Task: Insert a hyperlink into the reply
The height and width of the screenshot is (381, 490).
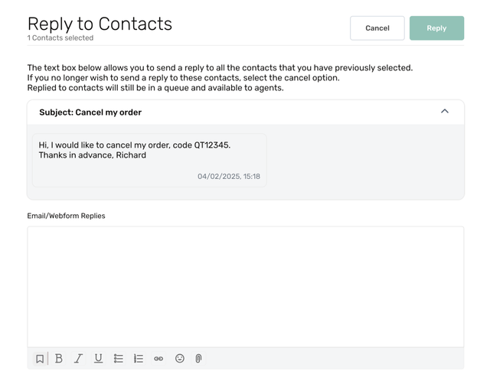Action: coord(158,359)
